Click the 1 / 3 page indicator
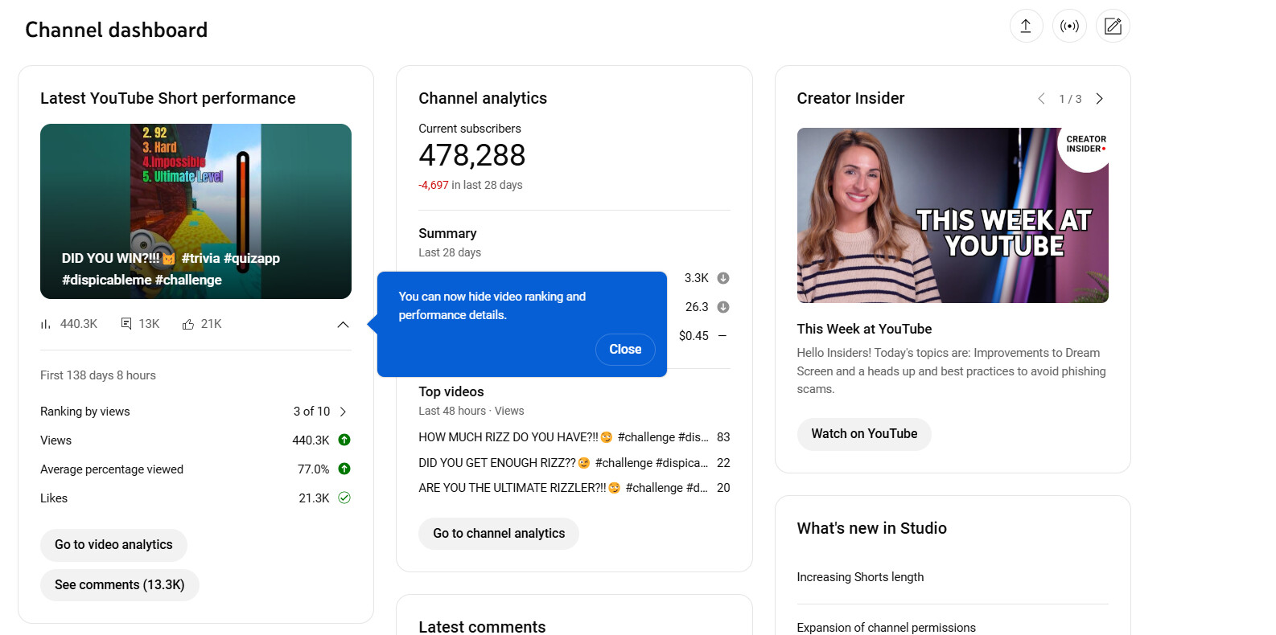This screenshot has width=1276, height=635. (1070, 99)
